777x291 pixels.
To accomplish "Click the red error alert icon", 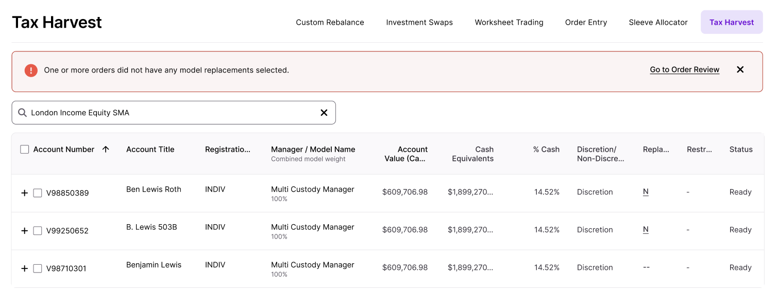I will point(31,70).
